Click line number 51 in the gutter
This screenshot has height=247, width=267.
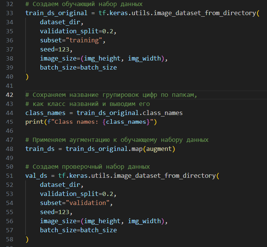[x=9, y=176]
